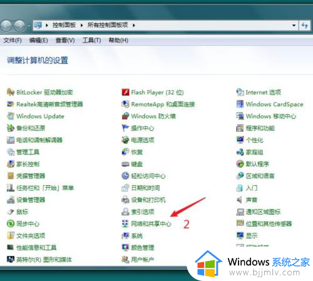Open the 区域和语言 link
The height and width of the screenshot is (281, 313).
(x=260, y=176)
